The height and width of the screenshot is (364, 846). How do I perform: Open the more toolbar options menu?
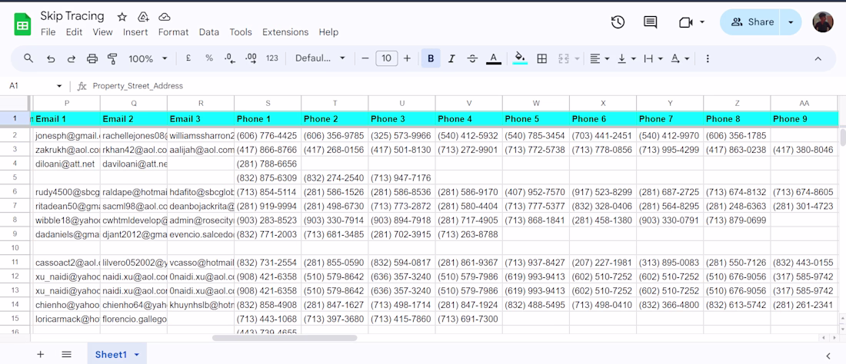[708, 58]
